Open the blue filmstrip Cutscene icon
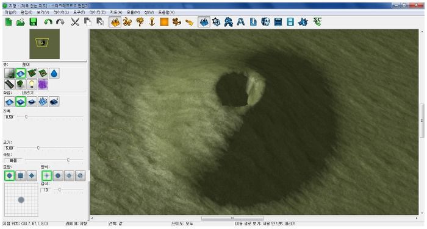The height and width of the screenshot is (229, 427). pyautogui.click(x=290, y=22)
